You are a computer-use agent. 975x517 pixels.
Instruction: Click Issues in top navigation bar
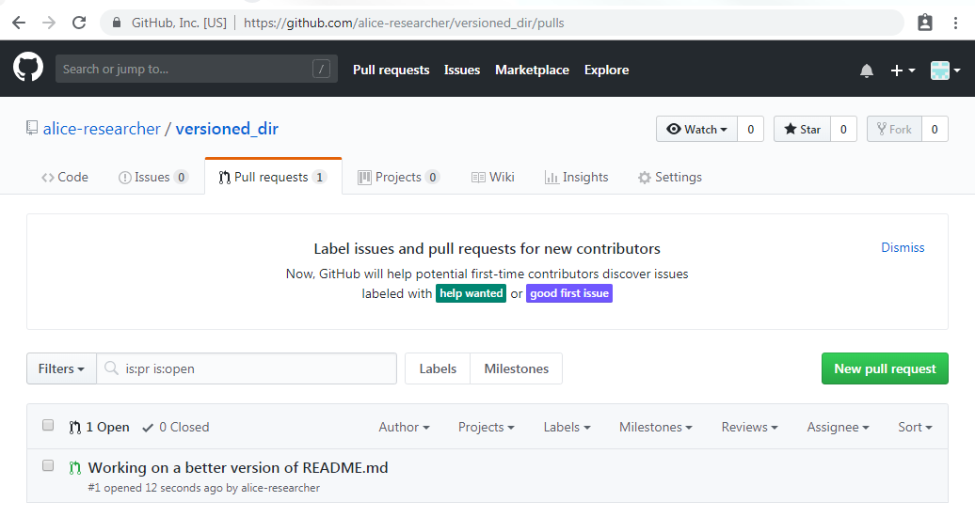462,70
